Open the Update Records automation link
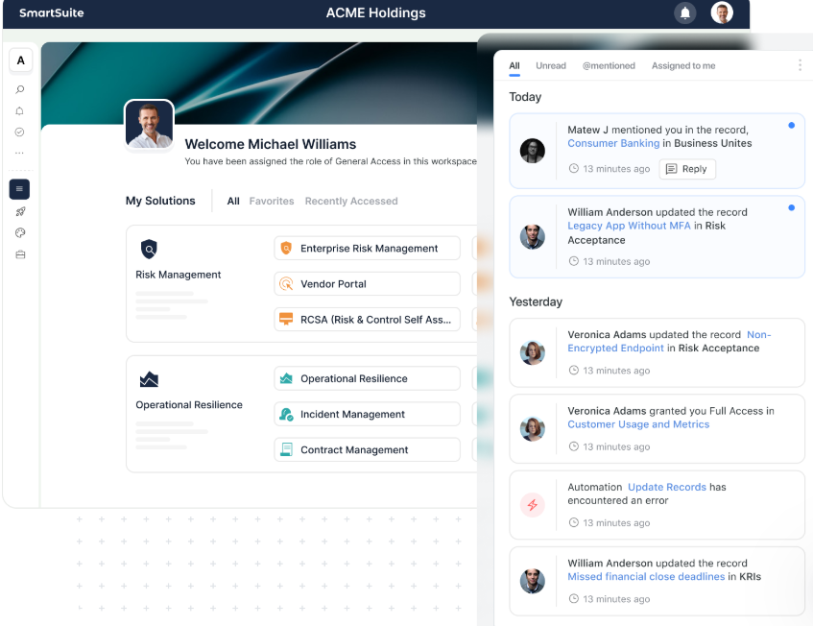 tap(667, 487)
